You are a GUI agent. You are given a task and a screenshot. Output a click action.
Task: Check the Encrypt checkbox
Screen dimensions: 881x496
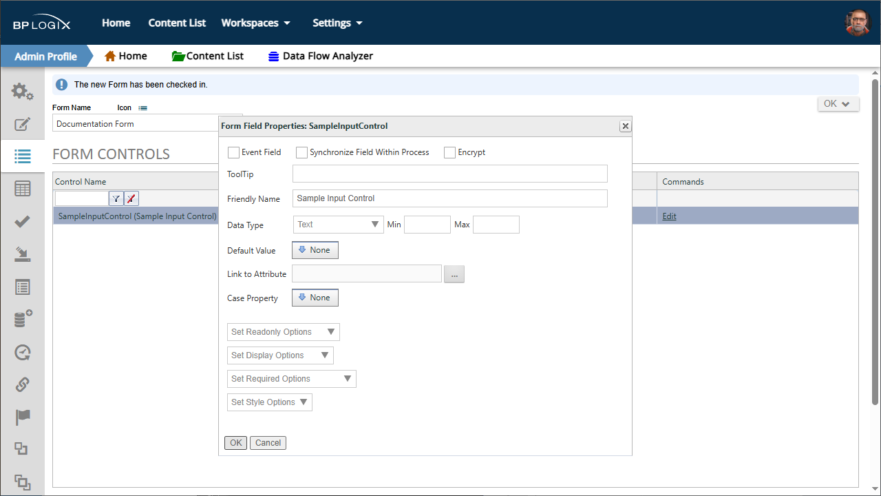tap(449, 152)
